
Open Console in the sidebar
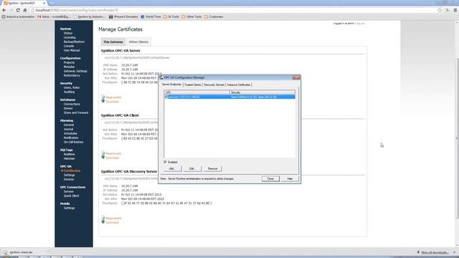click(x=69, y=46)
